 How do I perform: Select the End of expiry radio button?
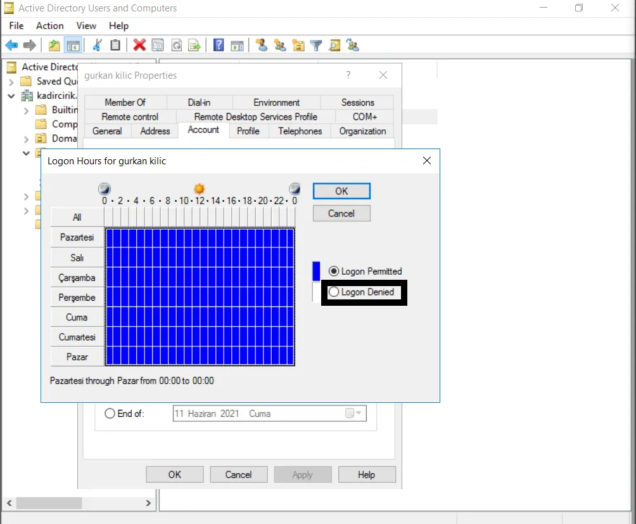(110, 414)
